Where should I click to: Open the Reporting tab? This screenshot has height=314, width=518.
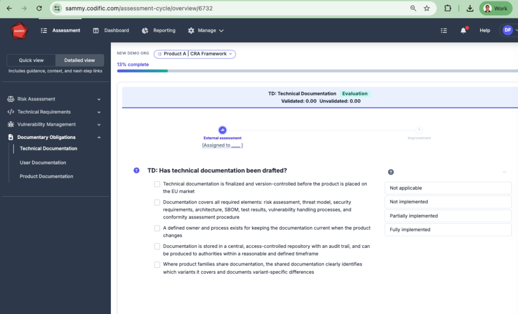158,30
